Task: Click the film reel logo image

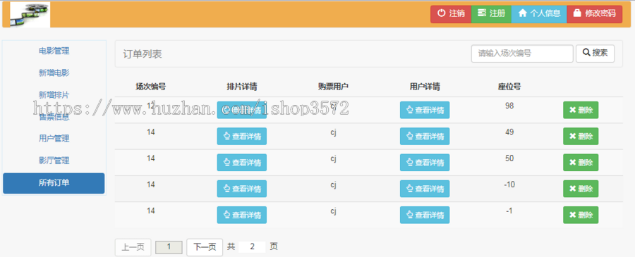Action: tap(30, 15)
